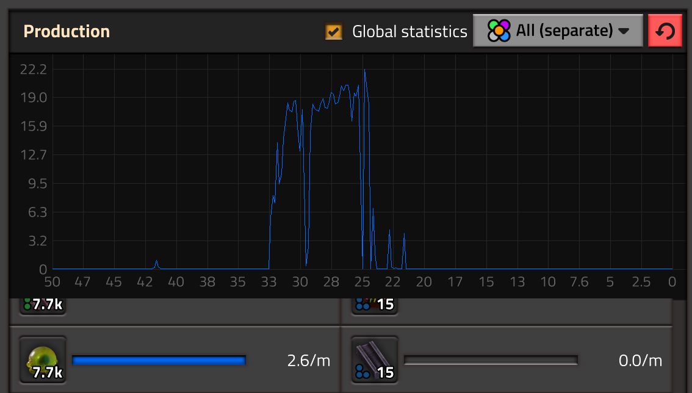Click the 22.2 y-axis label
The image size is (692, 393).
click(x=34, y=70)
